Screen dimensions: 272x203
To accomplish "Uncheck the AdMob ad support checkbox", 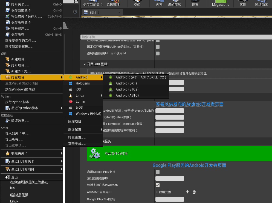I will [x=158, y=185].
